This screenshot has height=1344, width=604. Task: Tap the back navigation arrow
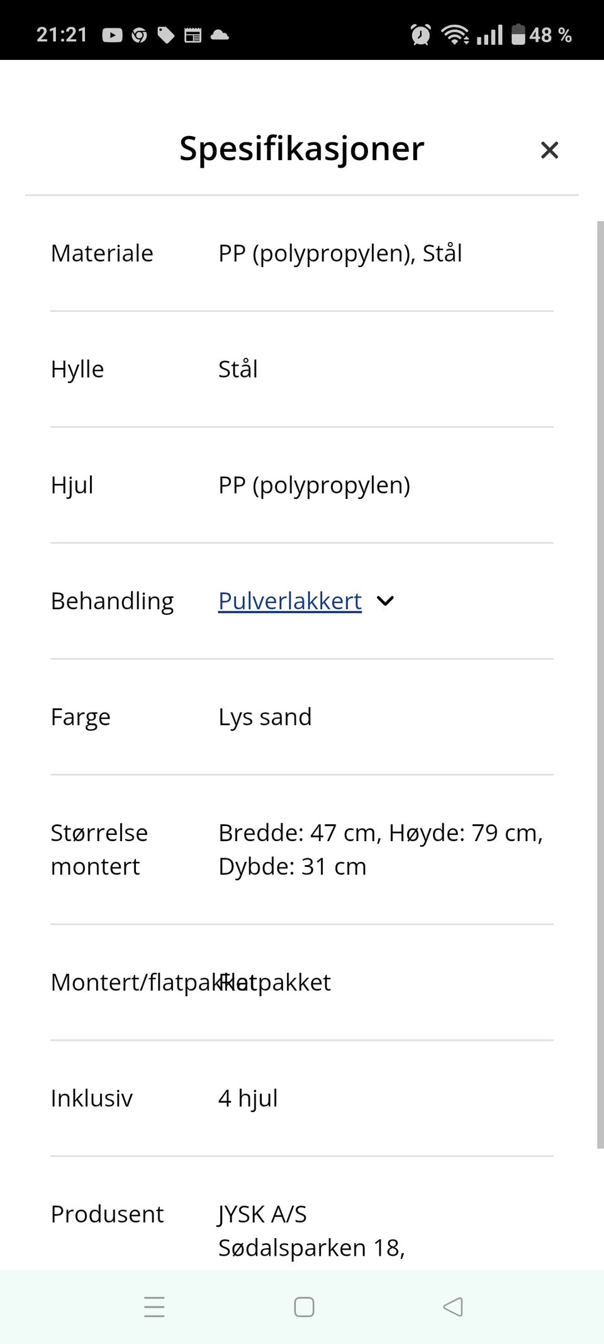coord(453,1307)
